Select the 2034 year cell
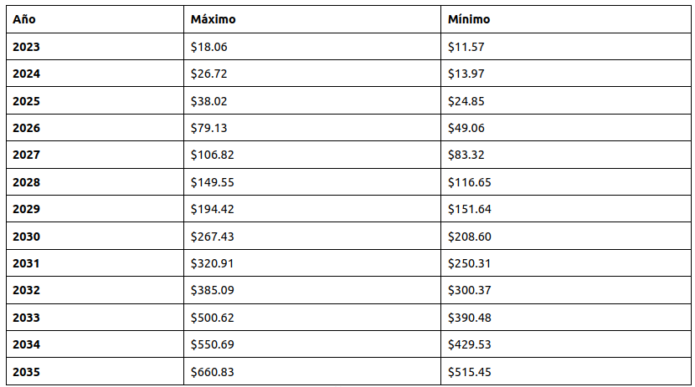Screen dimensions: 695x387 tap(26, 344)
